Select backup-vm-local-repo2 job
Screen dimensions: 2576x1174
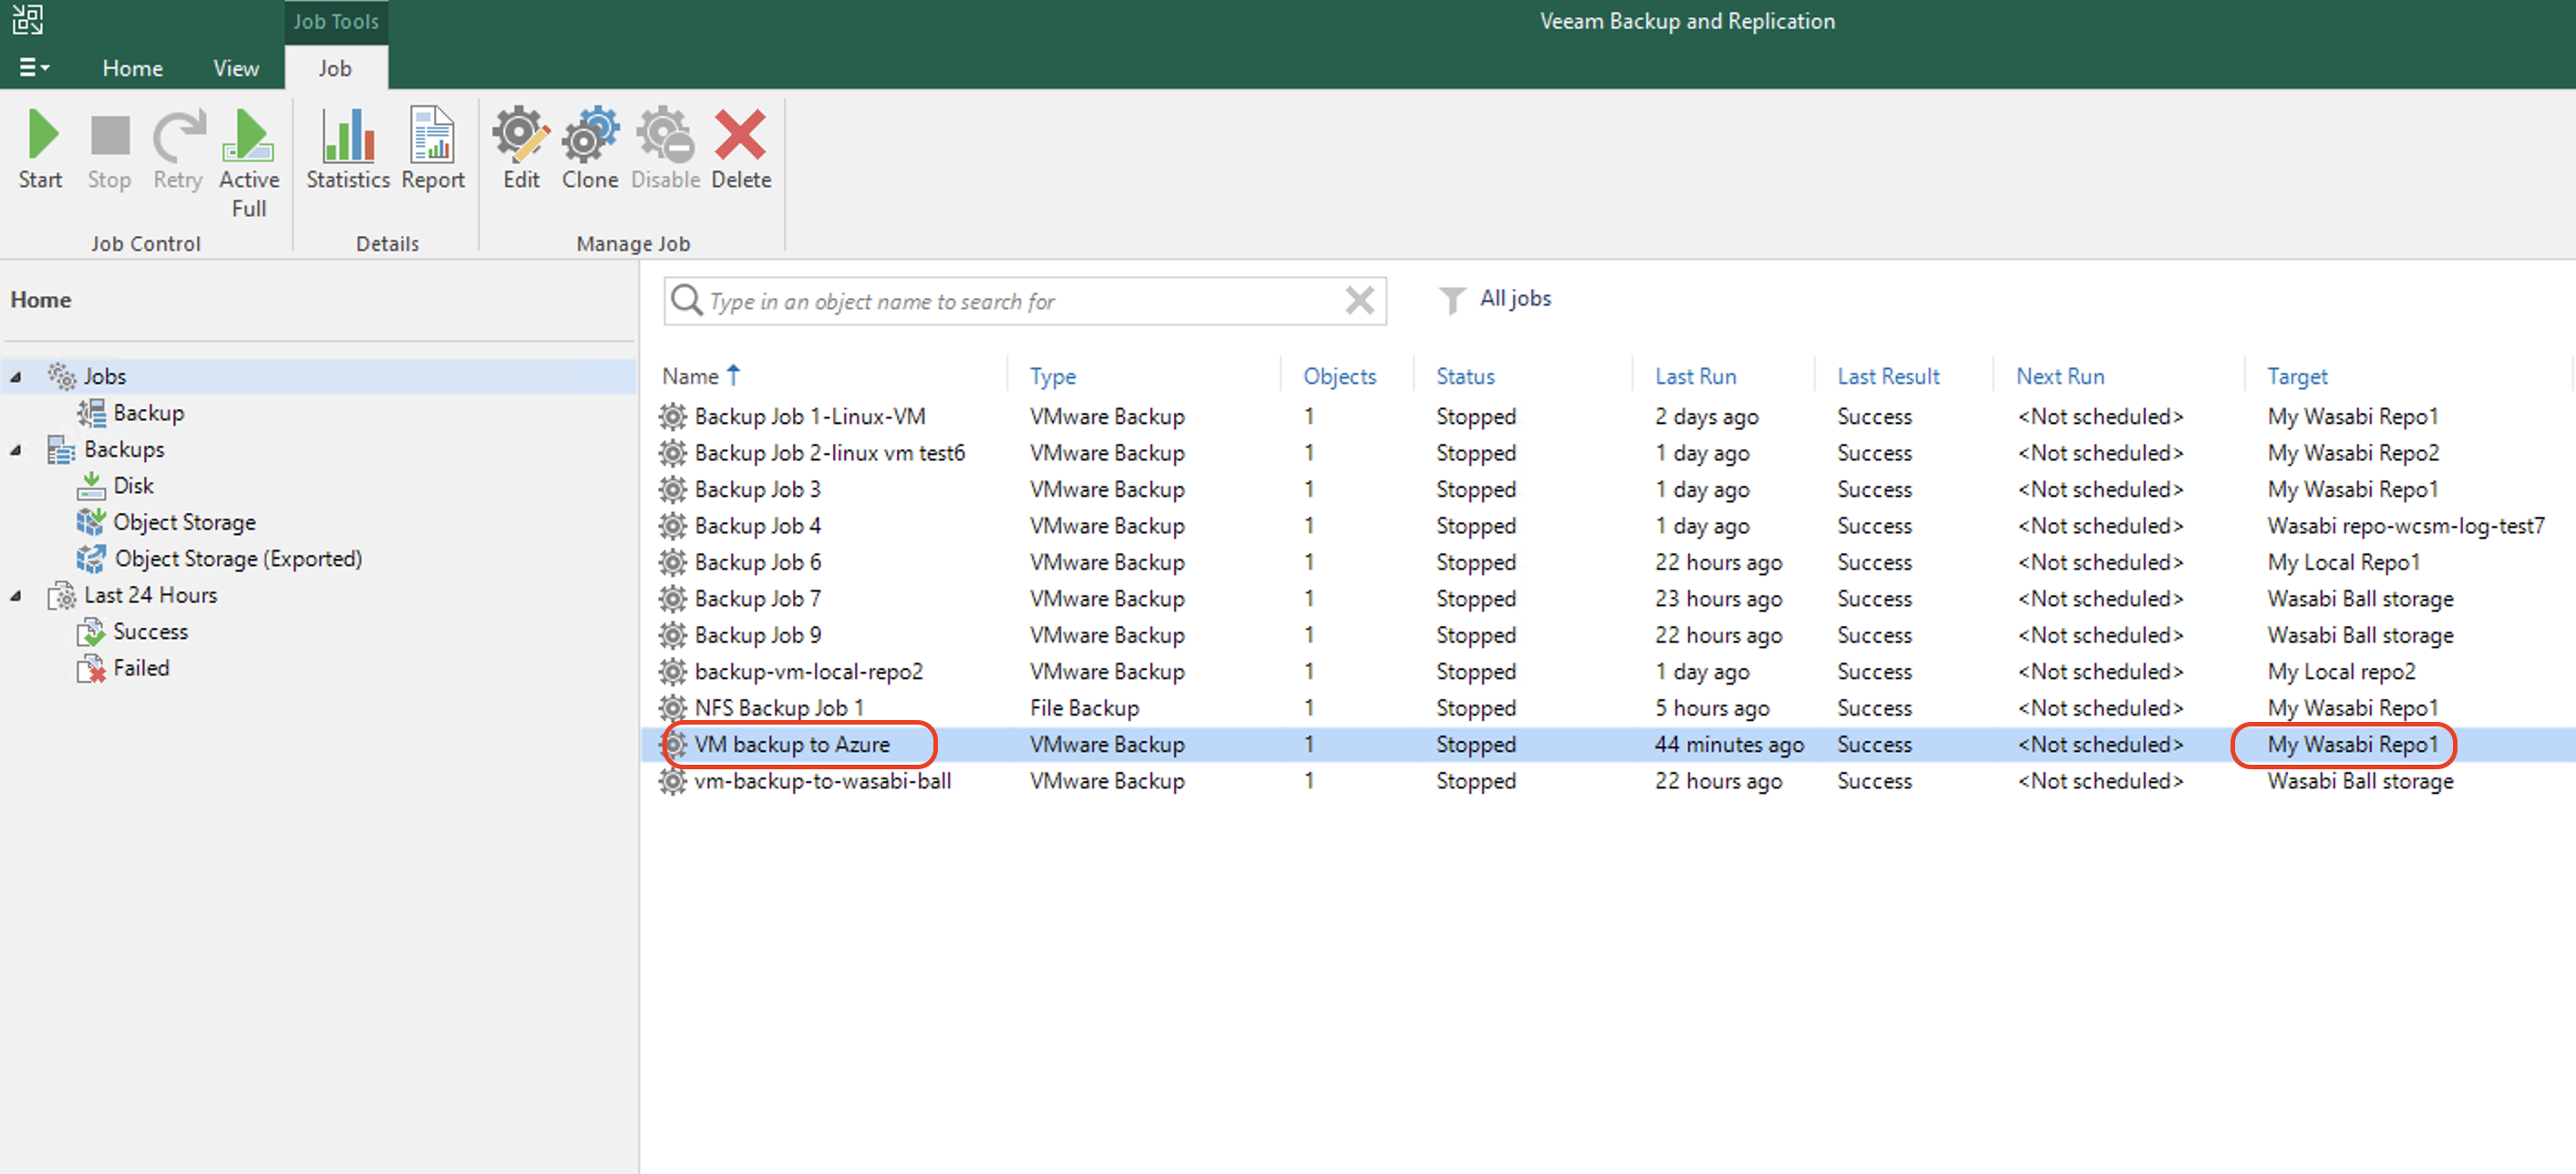click(x=1608, y=672)
